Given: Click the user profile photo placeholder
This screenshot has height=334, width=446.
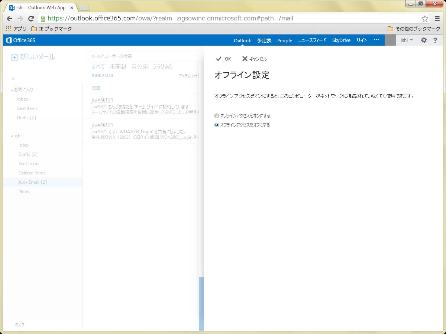Looking at the screenshot, I should tap(390, 40).
